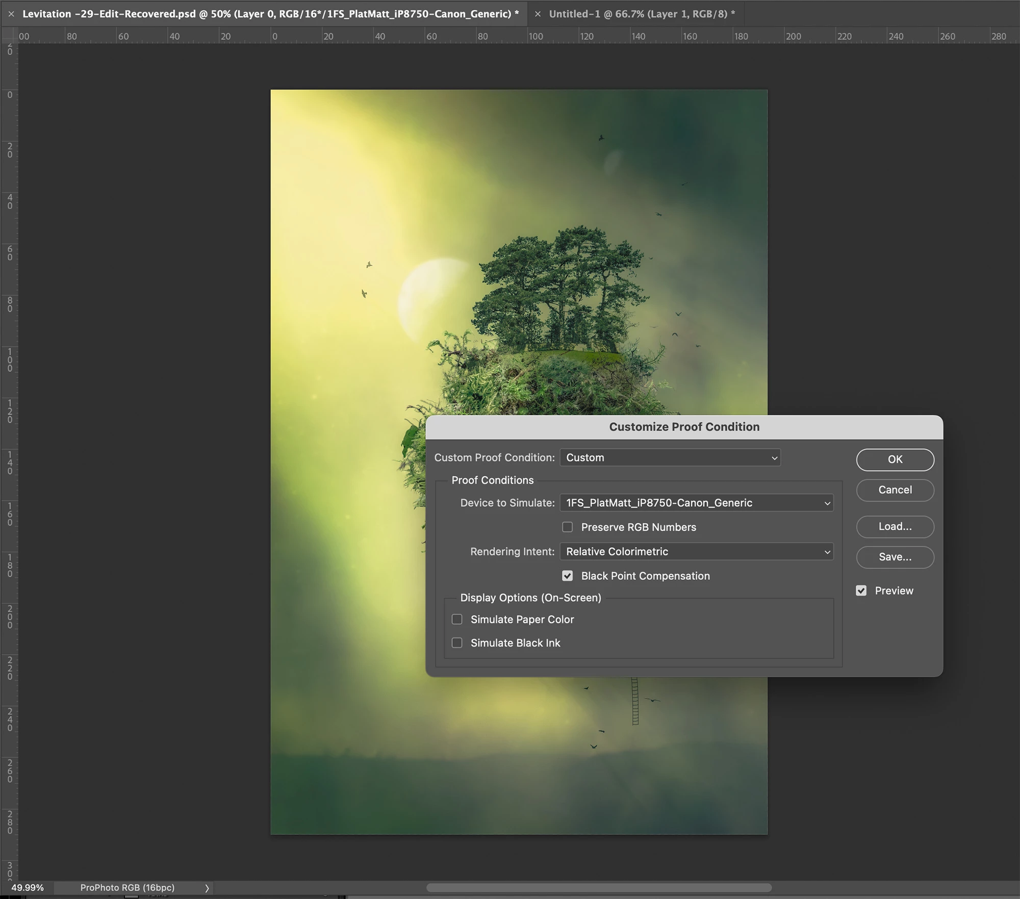The width and height of the screenshot is (1020, 899).
Task: Click the Save... button
Action: 895,557
